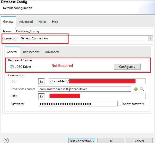Select the inner General connection tab
The width and height of the screenshot is (155, 143).
(12, 52)
